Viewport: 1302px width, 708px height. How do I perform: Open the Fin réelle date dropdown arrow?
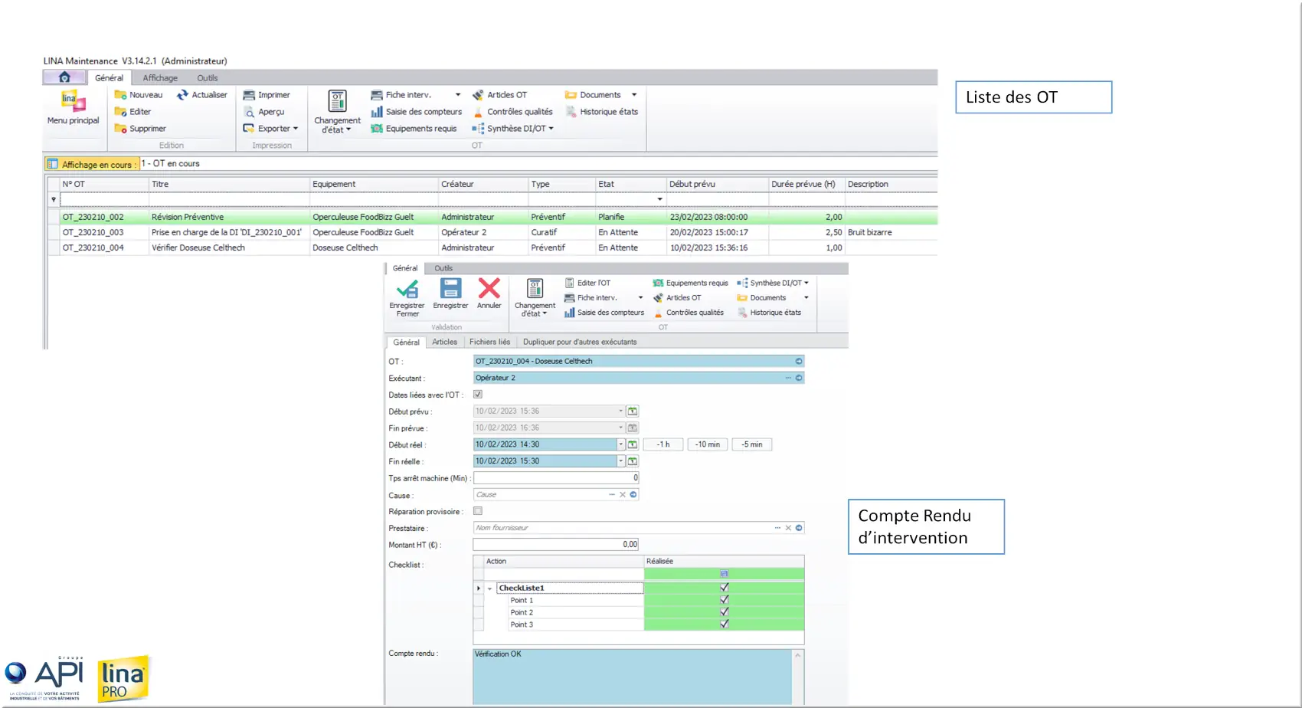[x=620, y=461]
